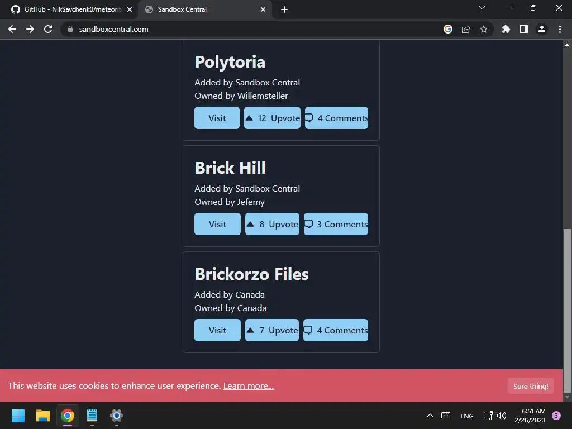
Task: Open the Chrome profile icon
Action: point(542,29)
